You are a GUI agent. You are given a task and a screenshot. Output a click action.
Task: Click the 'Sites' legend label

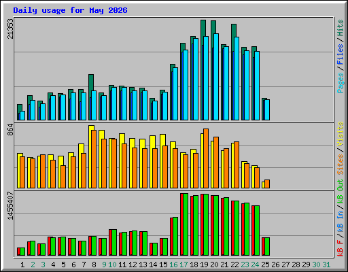pyautogui.click(x=340, y=165)
